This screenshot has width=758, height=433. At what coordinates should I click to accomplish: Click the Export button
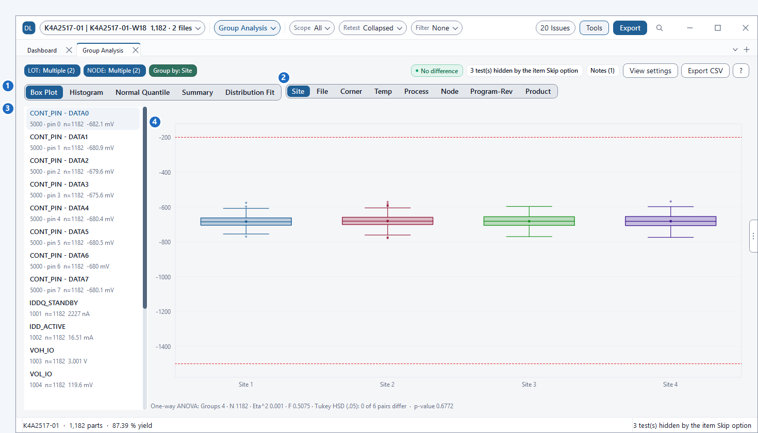coord(630,28)
